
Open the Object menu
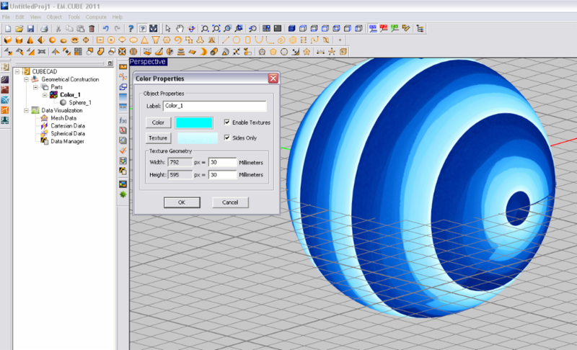click(54, 17)
